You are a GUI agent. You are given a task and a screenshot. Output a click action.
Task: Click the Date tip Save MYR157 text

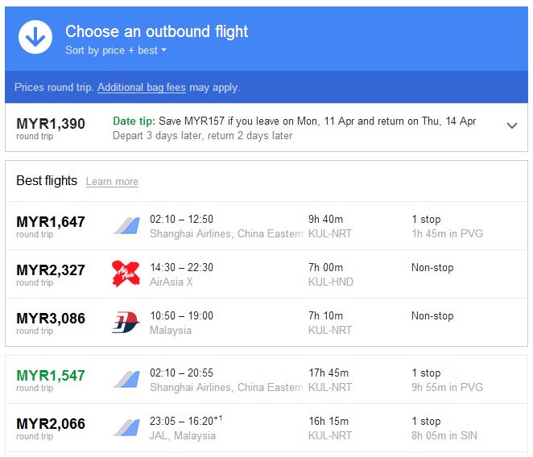295,121
